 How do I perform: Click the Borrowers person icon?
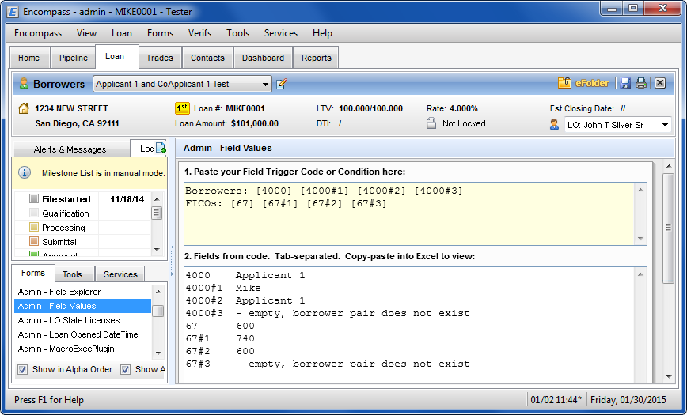(24, 84)
